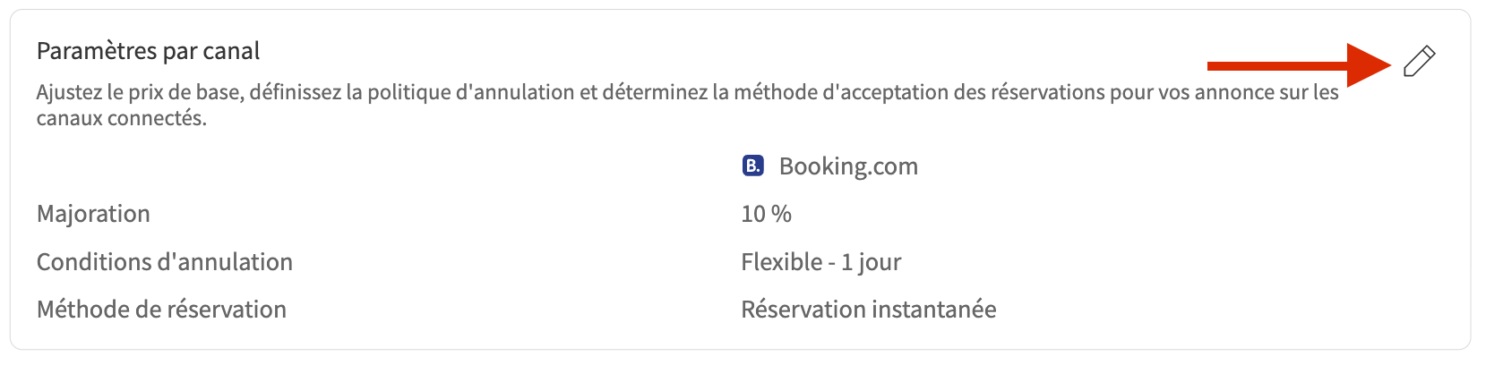Select the Booking.com channel name
Screen dimensions: 1503x365
click(x=848, y=166)
